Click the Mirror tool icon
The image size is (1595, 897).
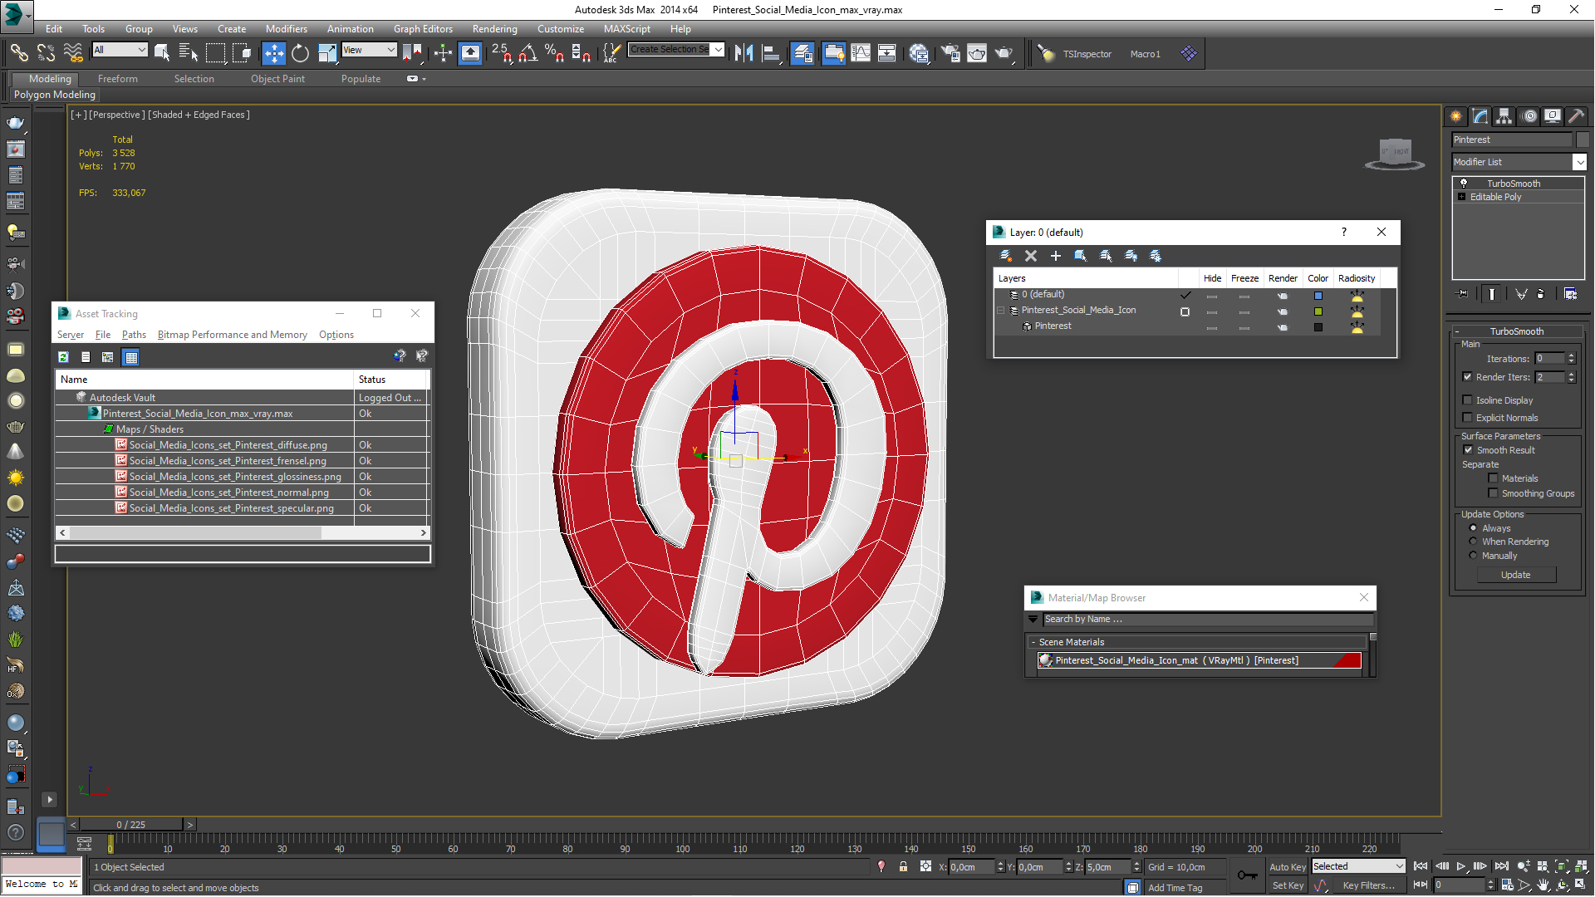tap(744, 53)
